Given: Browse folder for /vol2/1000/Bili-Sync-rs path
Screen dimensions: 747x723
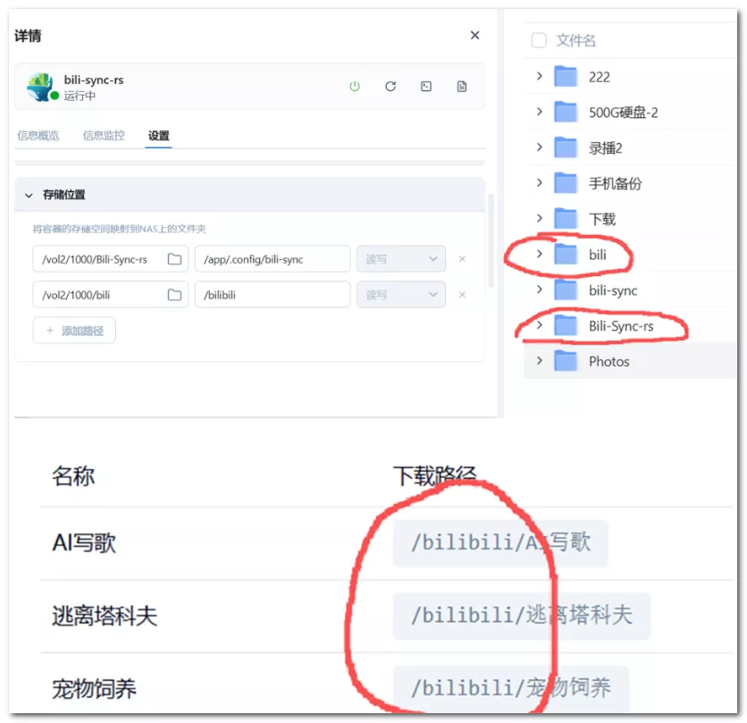Looking at the screenshot, I should [x=175, y=259].
